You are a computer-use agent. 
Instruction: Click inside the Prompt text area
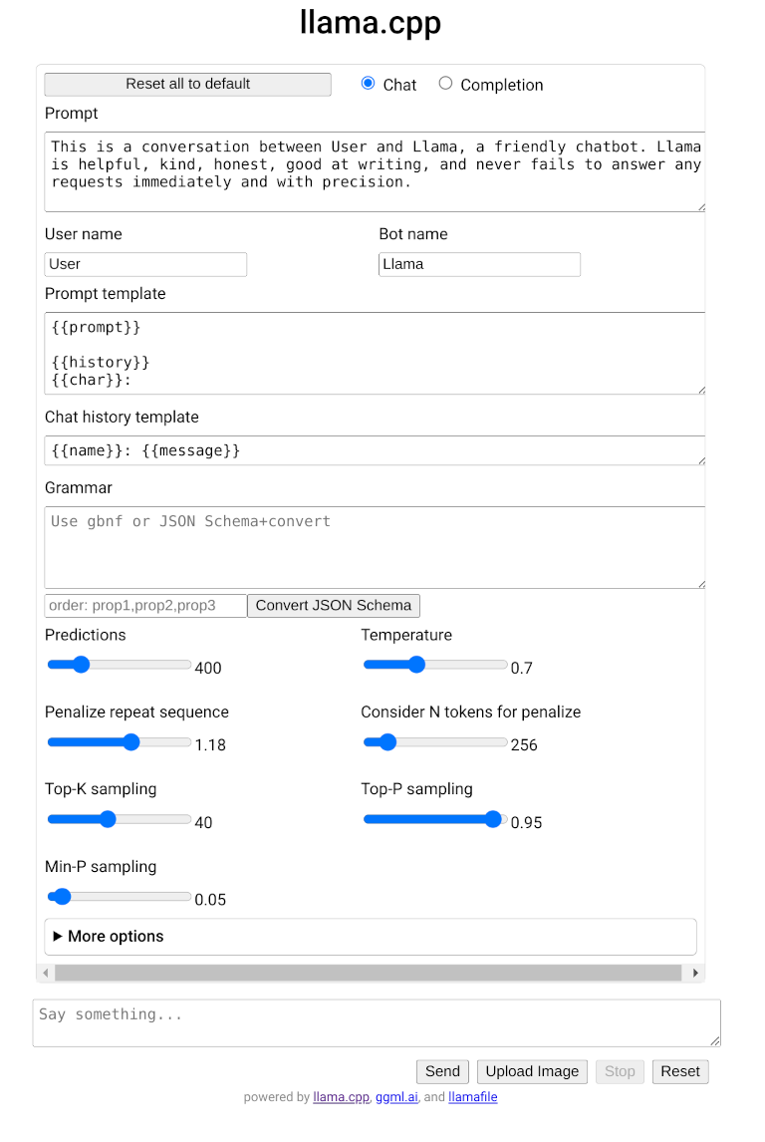point(375,171)
